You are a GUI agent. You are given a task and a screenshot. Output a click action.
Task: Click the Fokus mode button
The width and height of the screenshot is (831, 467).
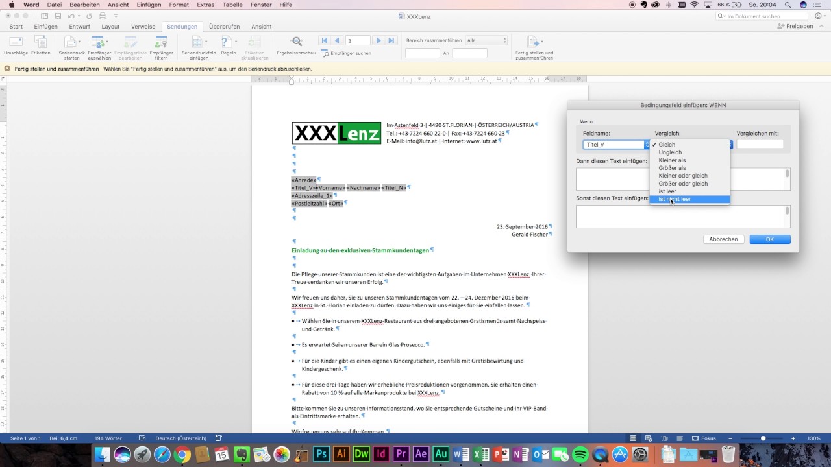(704, 438)
